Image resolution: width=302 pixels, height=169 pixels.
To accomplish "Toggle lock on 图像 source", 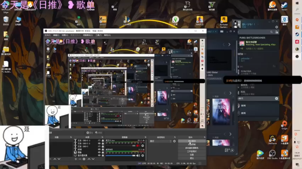I will point(103,152).
